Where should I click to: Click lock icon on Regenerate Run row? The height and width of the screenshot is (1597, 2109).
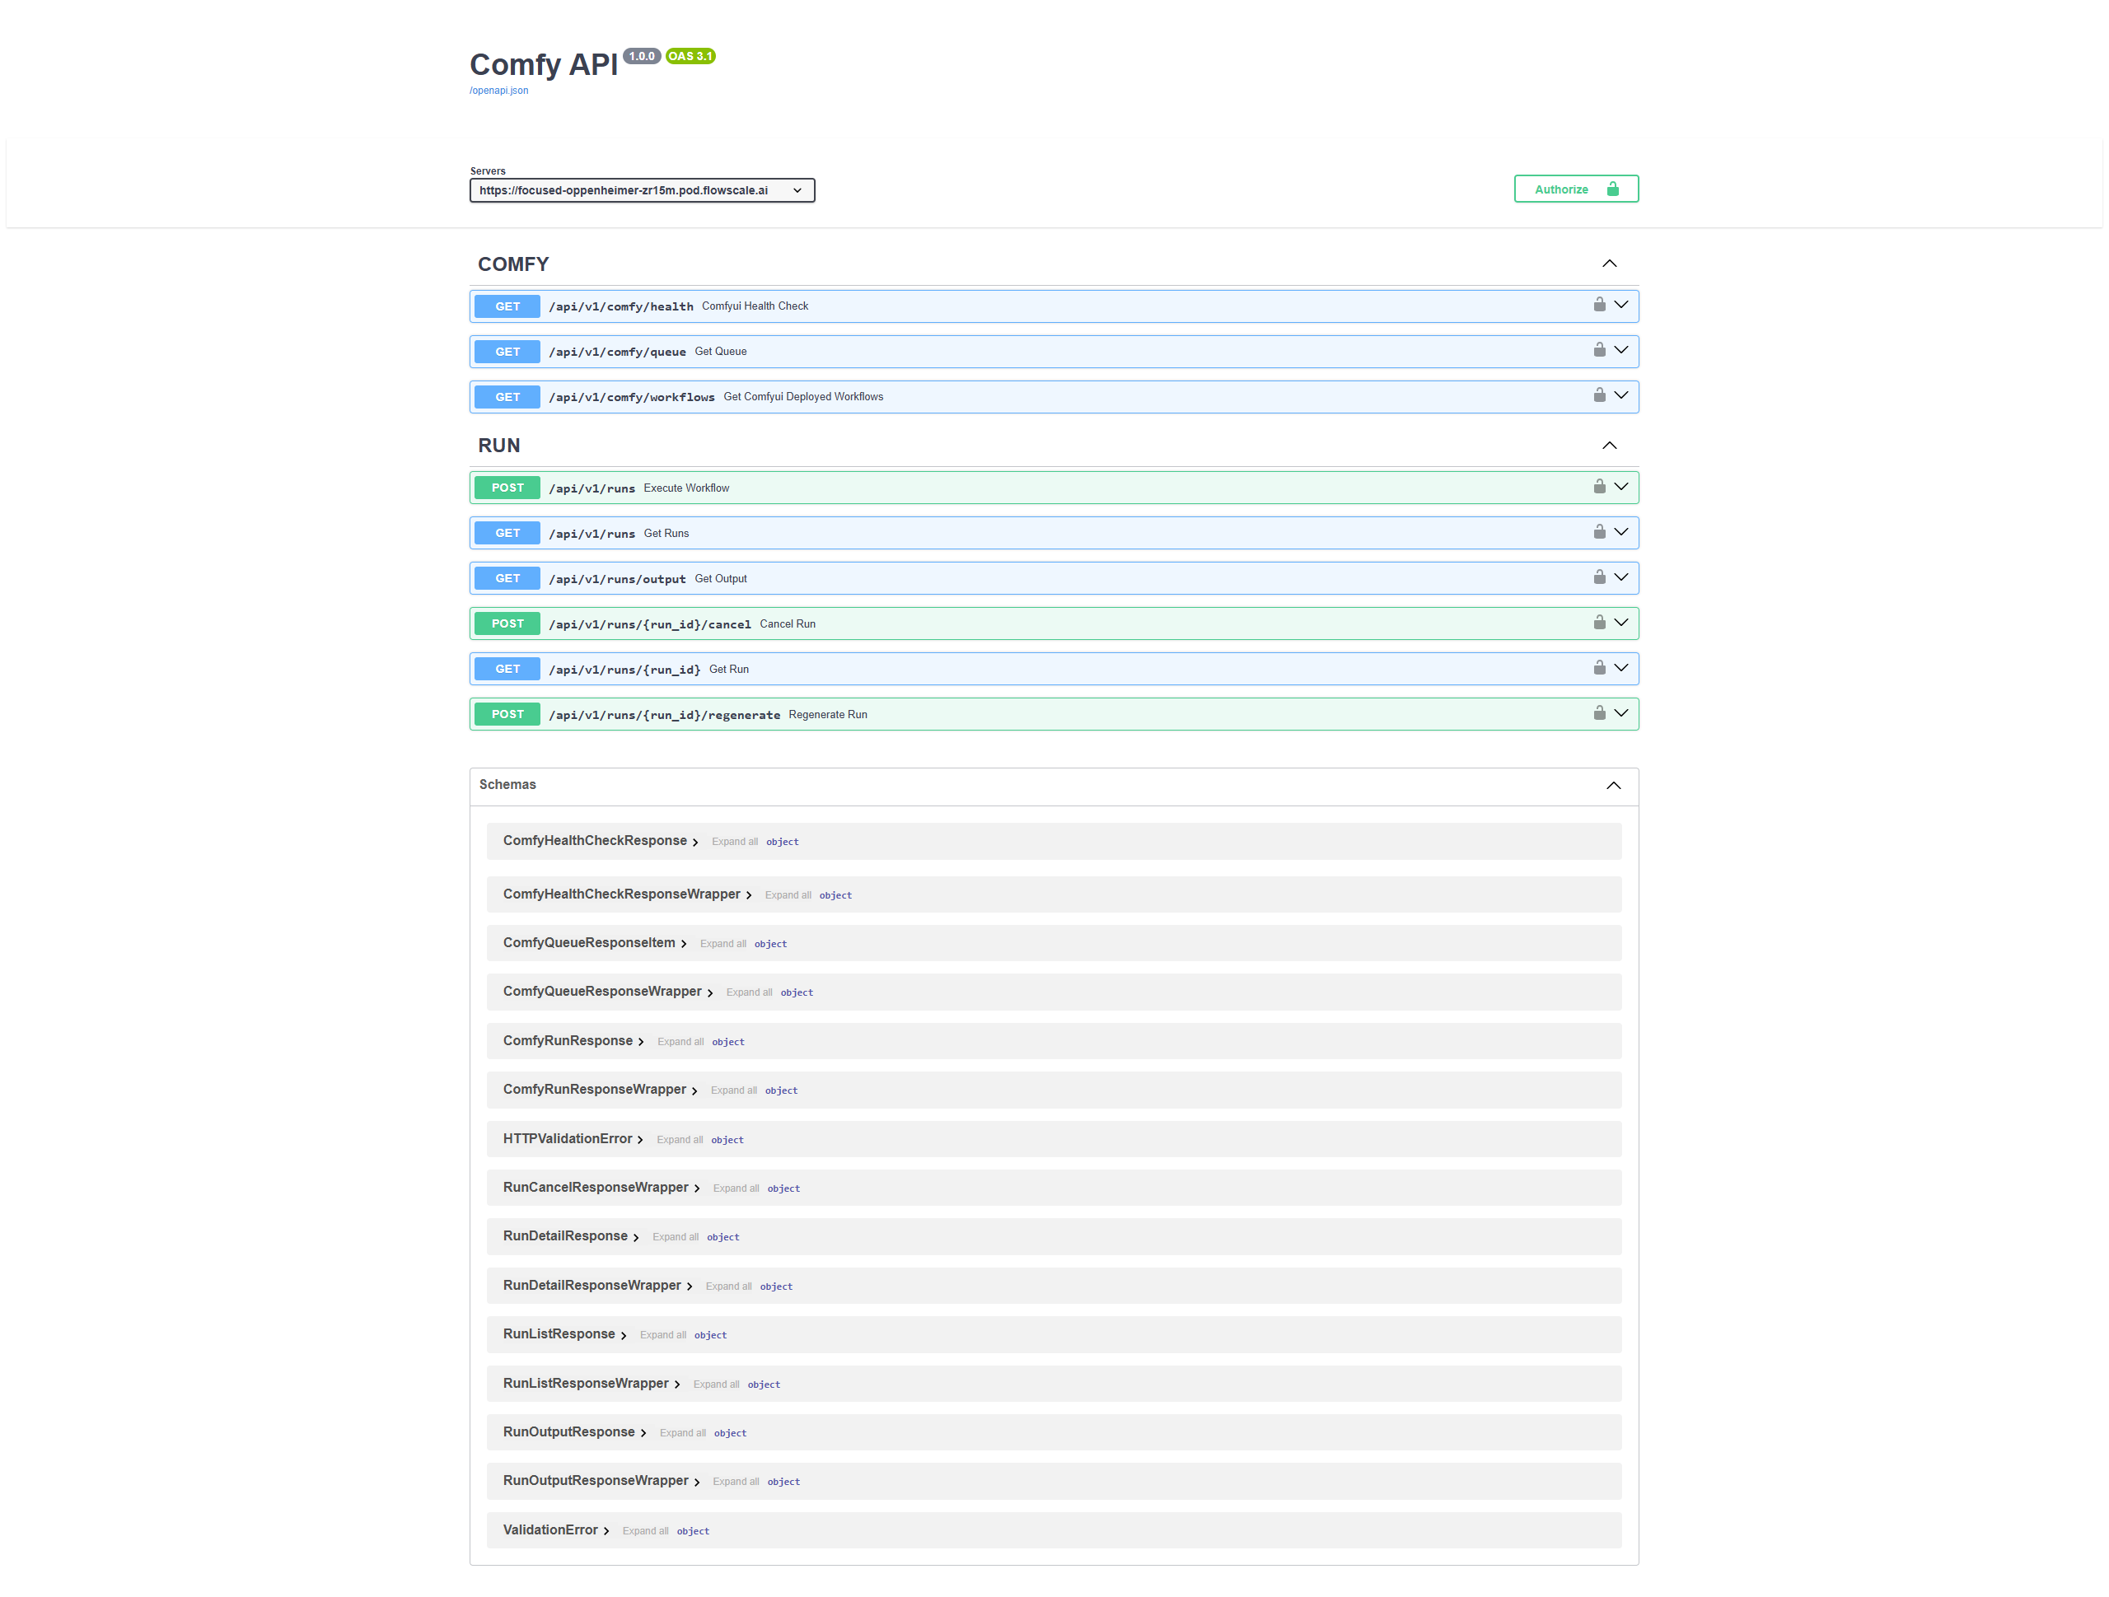point(1599,713)
